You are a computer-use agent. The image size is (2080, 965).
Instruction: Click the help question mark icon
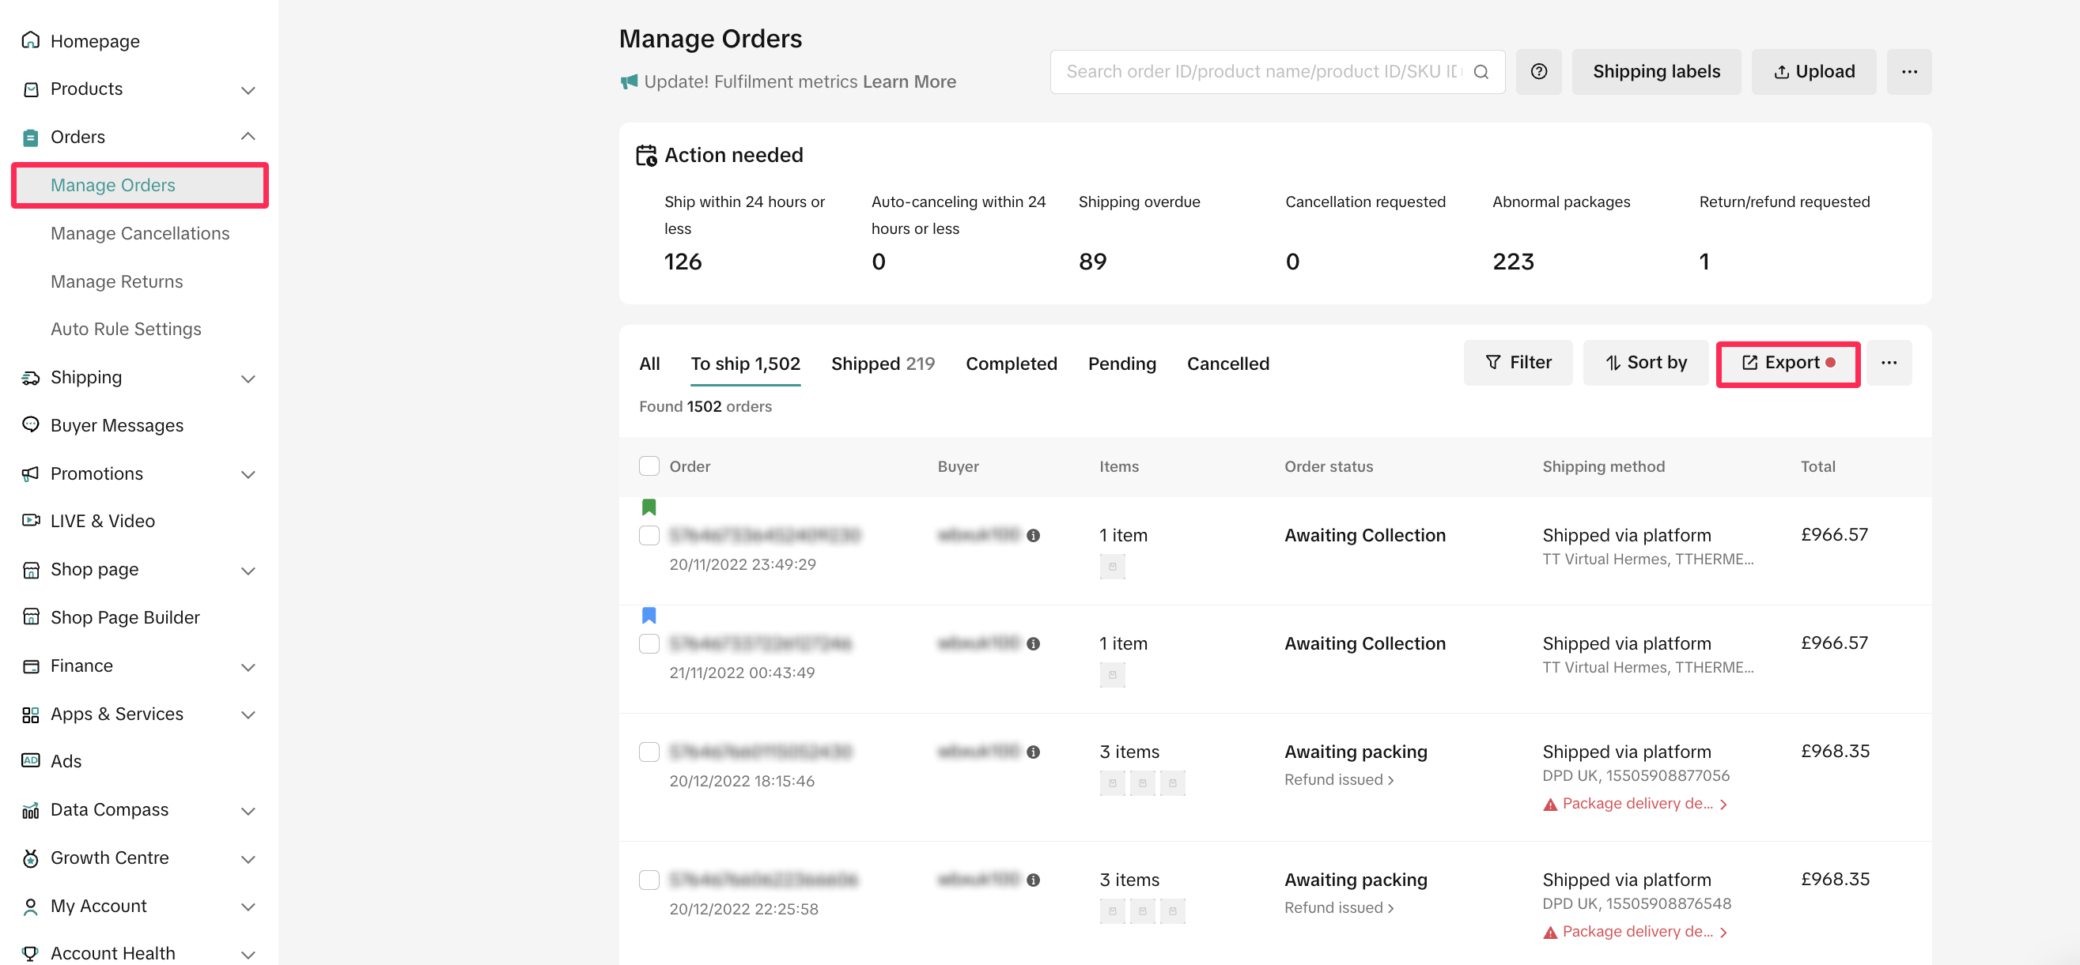point(1538,72)
